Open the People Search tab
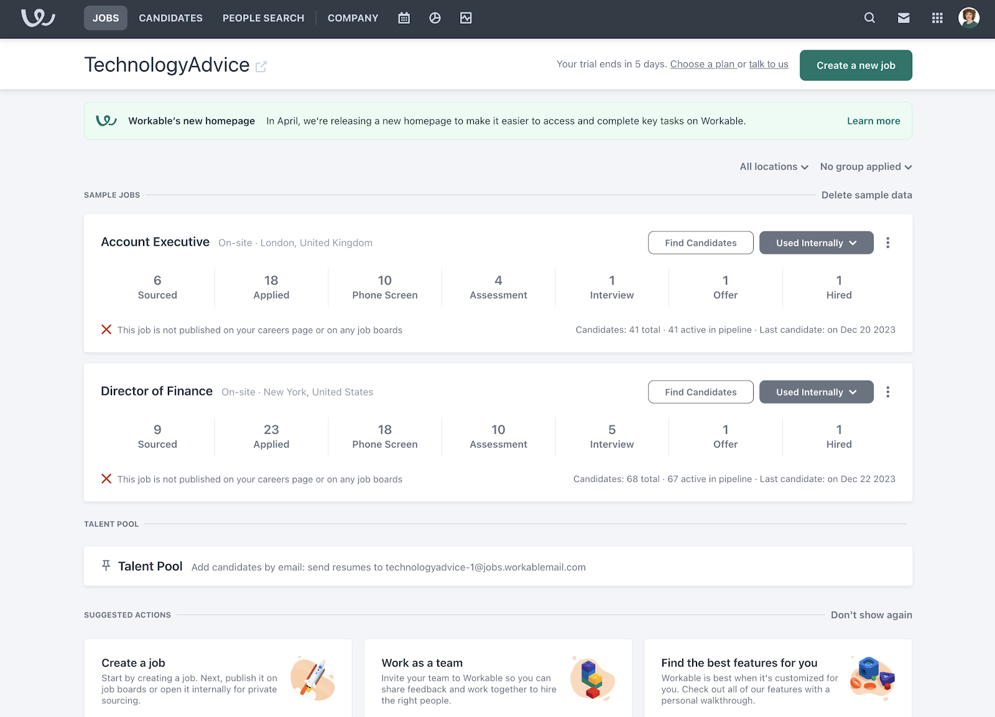Image resolution: width=995 pixels, height=717 pixels. tap(264, 18)
